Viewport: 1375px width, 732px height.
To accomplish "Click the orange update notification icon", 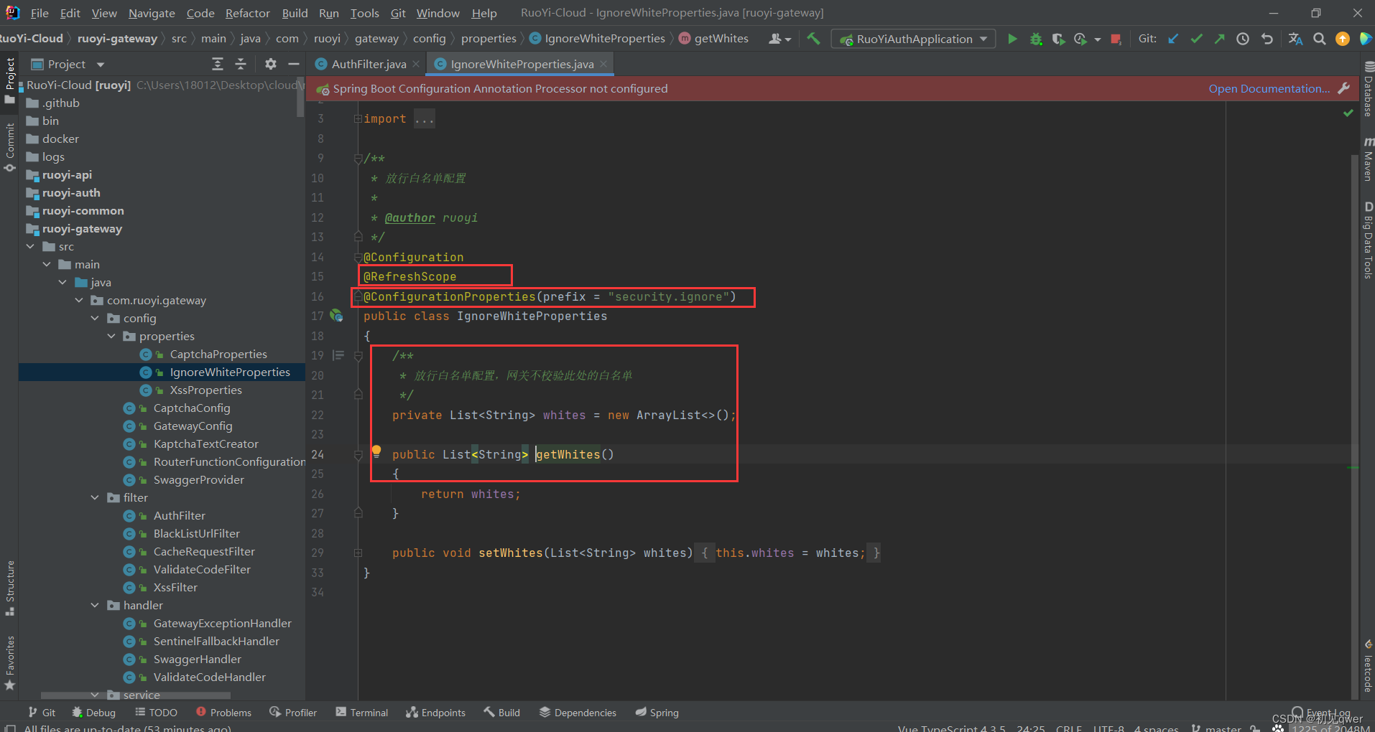I will (x=1342, y=39).
